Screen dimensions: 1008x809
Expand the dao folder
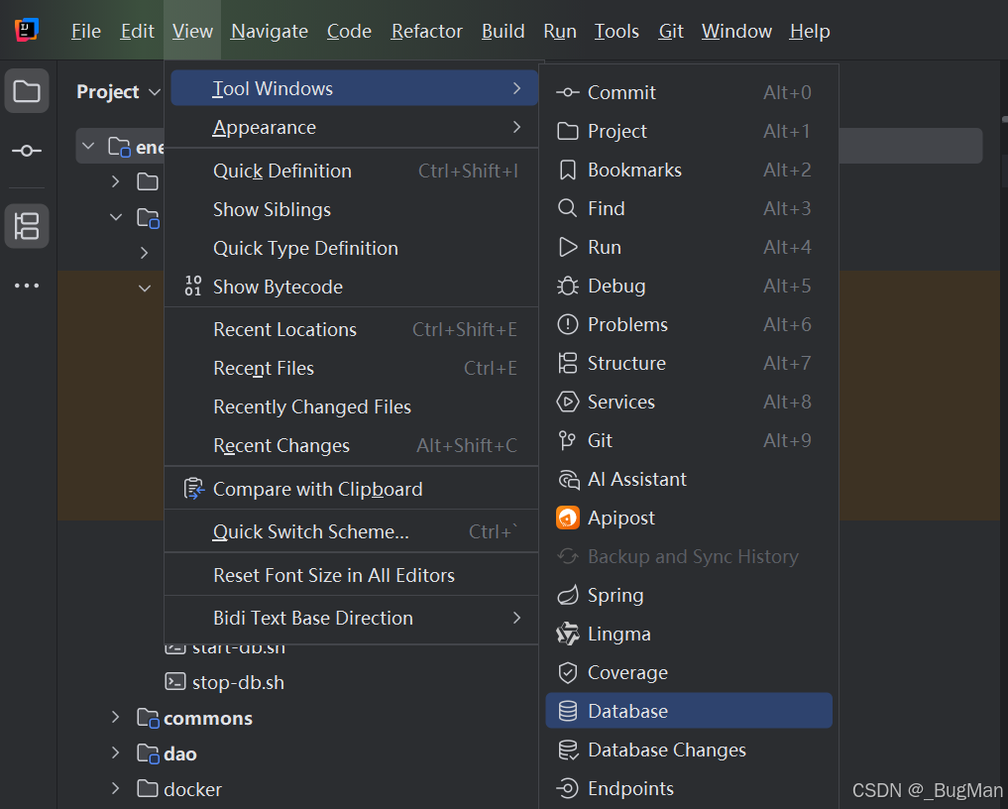coord(116,752)
